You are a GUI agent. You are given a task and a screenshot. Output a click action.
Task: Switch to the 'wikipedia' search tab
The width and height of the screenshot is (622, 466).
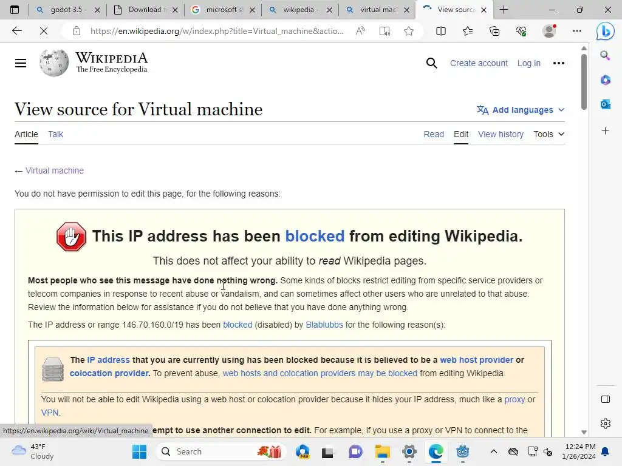(300, 10)
